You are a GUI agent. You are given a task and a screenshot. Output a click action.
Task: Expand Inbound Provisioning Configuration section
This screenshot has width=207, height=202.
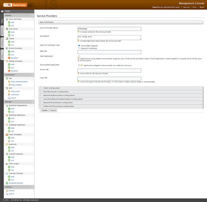(x=121, y=103)
